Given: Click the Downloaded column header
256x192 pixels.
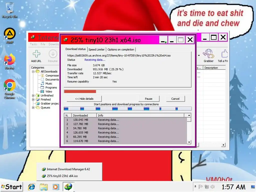Looking at the screenshot, I should point(84,115).
